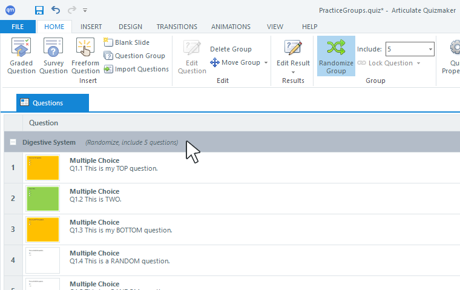Click the Edit Question button
The height and width of the screenshot is (290, 460).
[x=192, y=57]
